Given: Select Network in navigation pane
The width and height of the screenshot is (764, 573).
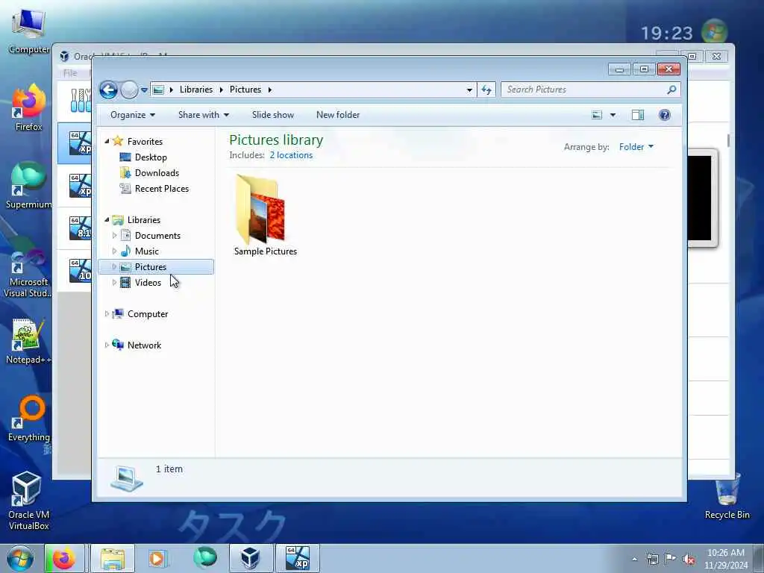Looking at the screenshot, I should click(144, 345).
